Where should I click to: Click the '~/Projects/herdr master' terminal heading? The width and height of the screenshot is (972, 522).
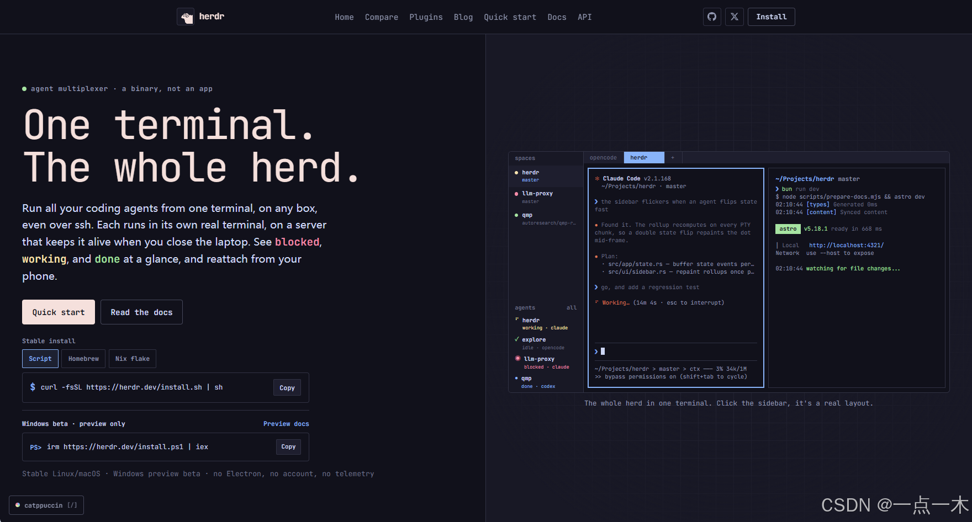point(817,179)
